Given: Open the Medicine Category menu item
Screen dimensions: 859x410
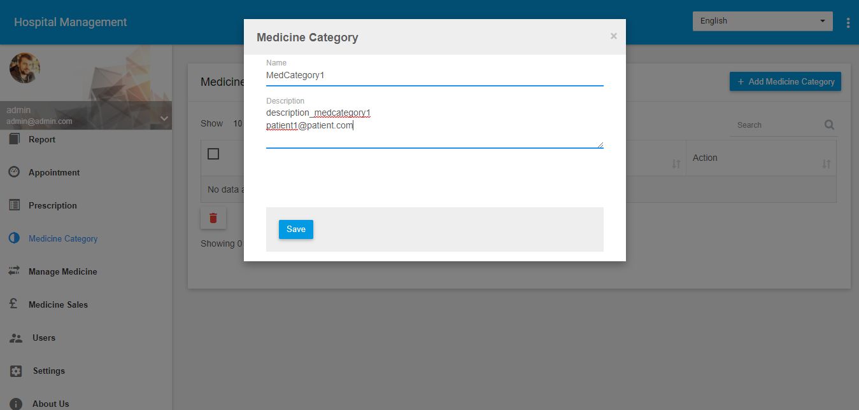Looking at the screenshot, I should tap(63, 238).
